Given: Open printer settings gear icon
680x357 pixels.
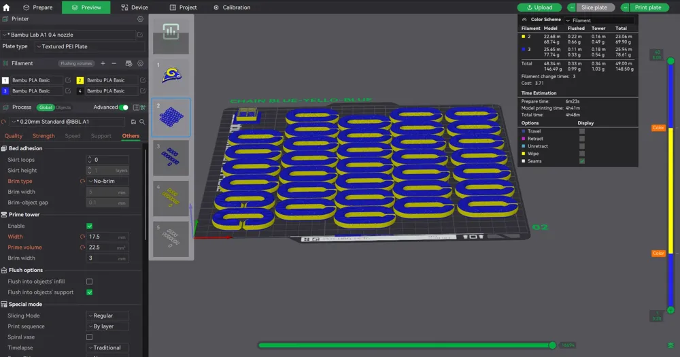Looking at the screenshot, I should pyautogui.click(x=140, y=19).
